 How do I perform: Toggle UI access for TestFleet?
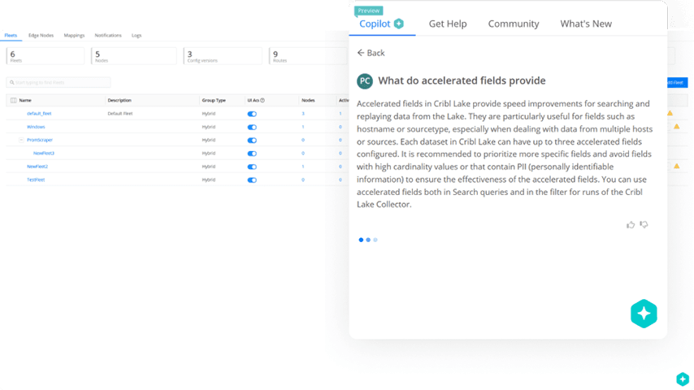click(252, 180)
